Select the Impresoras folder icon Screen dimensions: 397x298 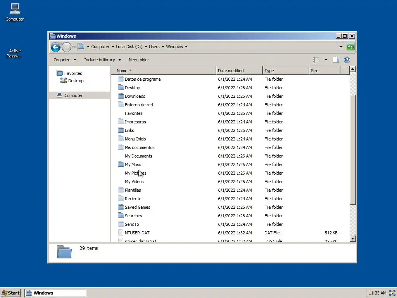click(x=121, y=121)
